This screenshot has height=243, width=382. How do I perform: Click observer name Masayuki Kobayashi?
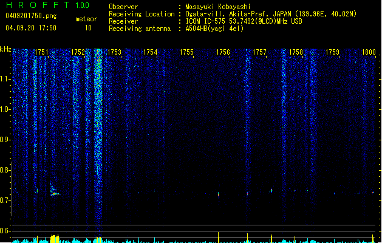218,7
